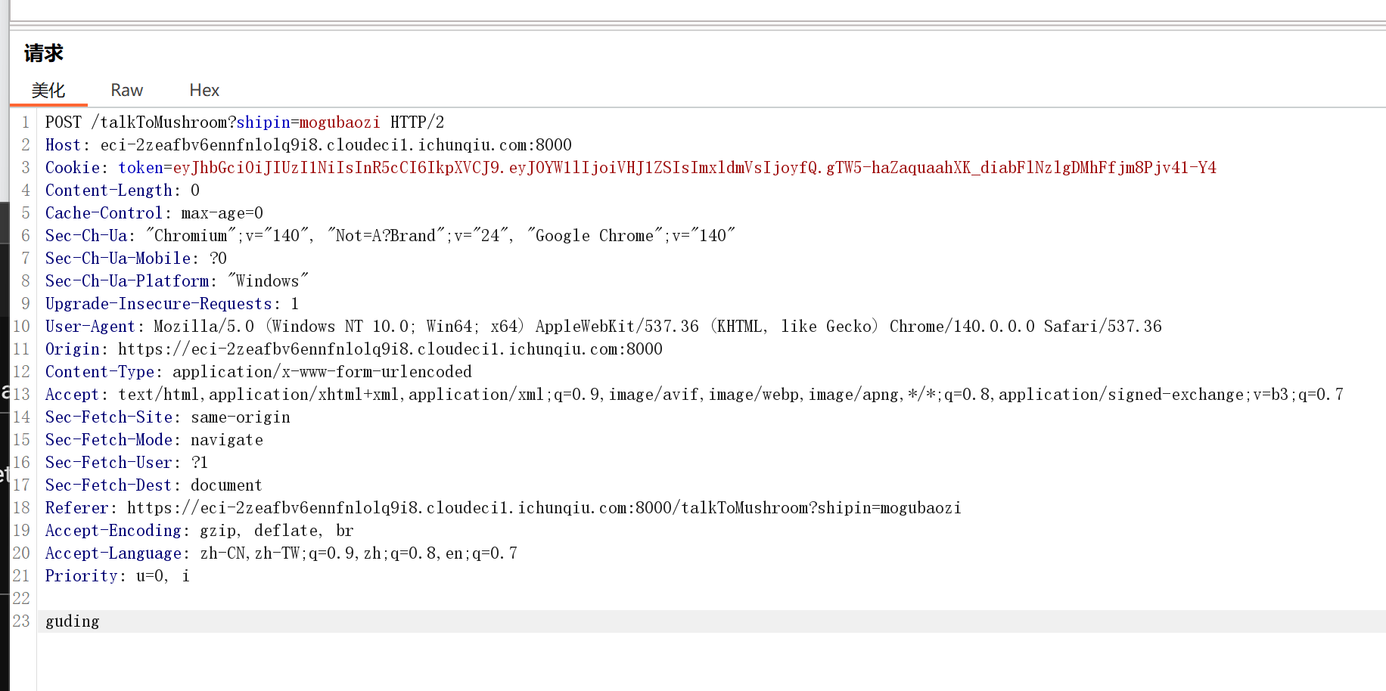
Task: Click the Content-Length header name
Action: click(109, 191)
